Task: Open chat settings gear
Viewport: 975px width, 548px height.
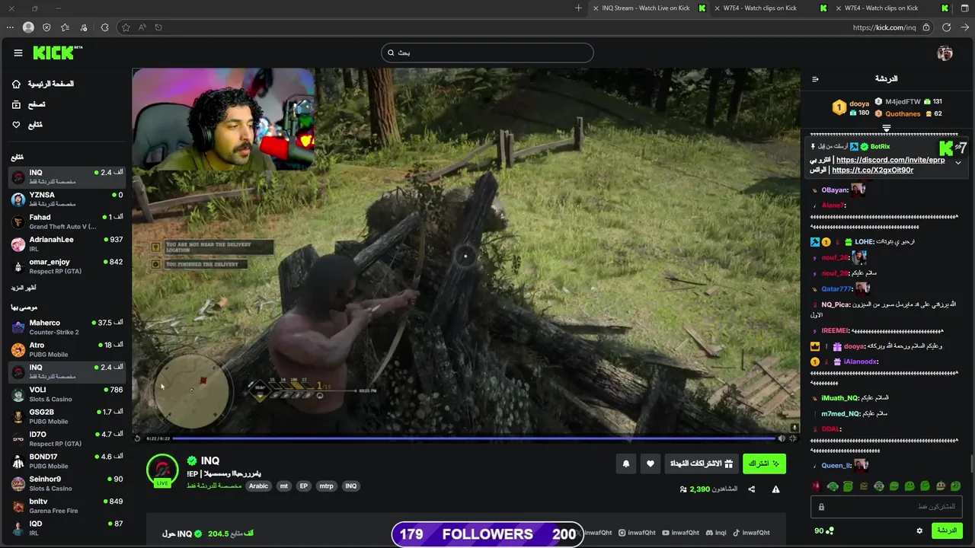Action: point(919,530)
